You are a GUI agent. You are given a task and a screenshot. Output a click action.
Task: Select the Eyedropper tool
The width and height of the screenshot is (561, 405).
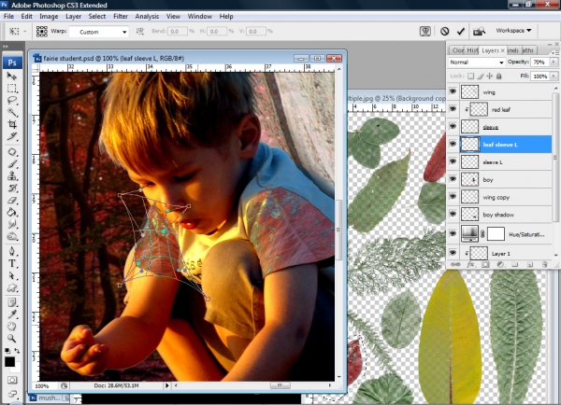tap(12, 314)
